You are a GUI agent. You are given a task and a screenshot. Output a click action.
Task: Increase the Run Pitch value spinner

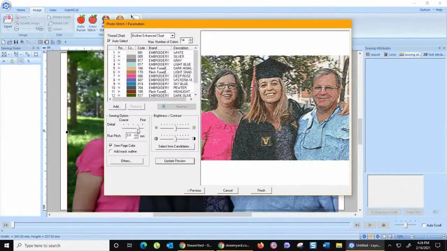point(136,134)
